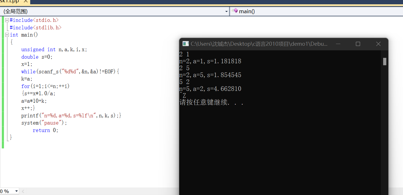Click console output 'n=2,a=5,s=1.854545'
This screenshot has height=195, width=403.
[x=210, y=75]
